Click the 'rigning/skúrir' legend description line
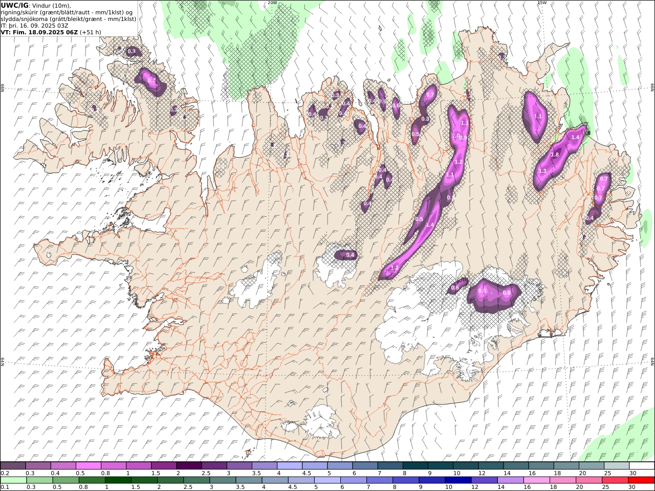655x491 pixels. click(67, 12)
